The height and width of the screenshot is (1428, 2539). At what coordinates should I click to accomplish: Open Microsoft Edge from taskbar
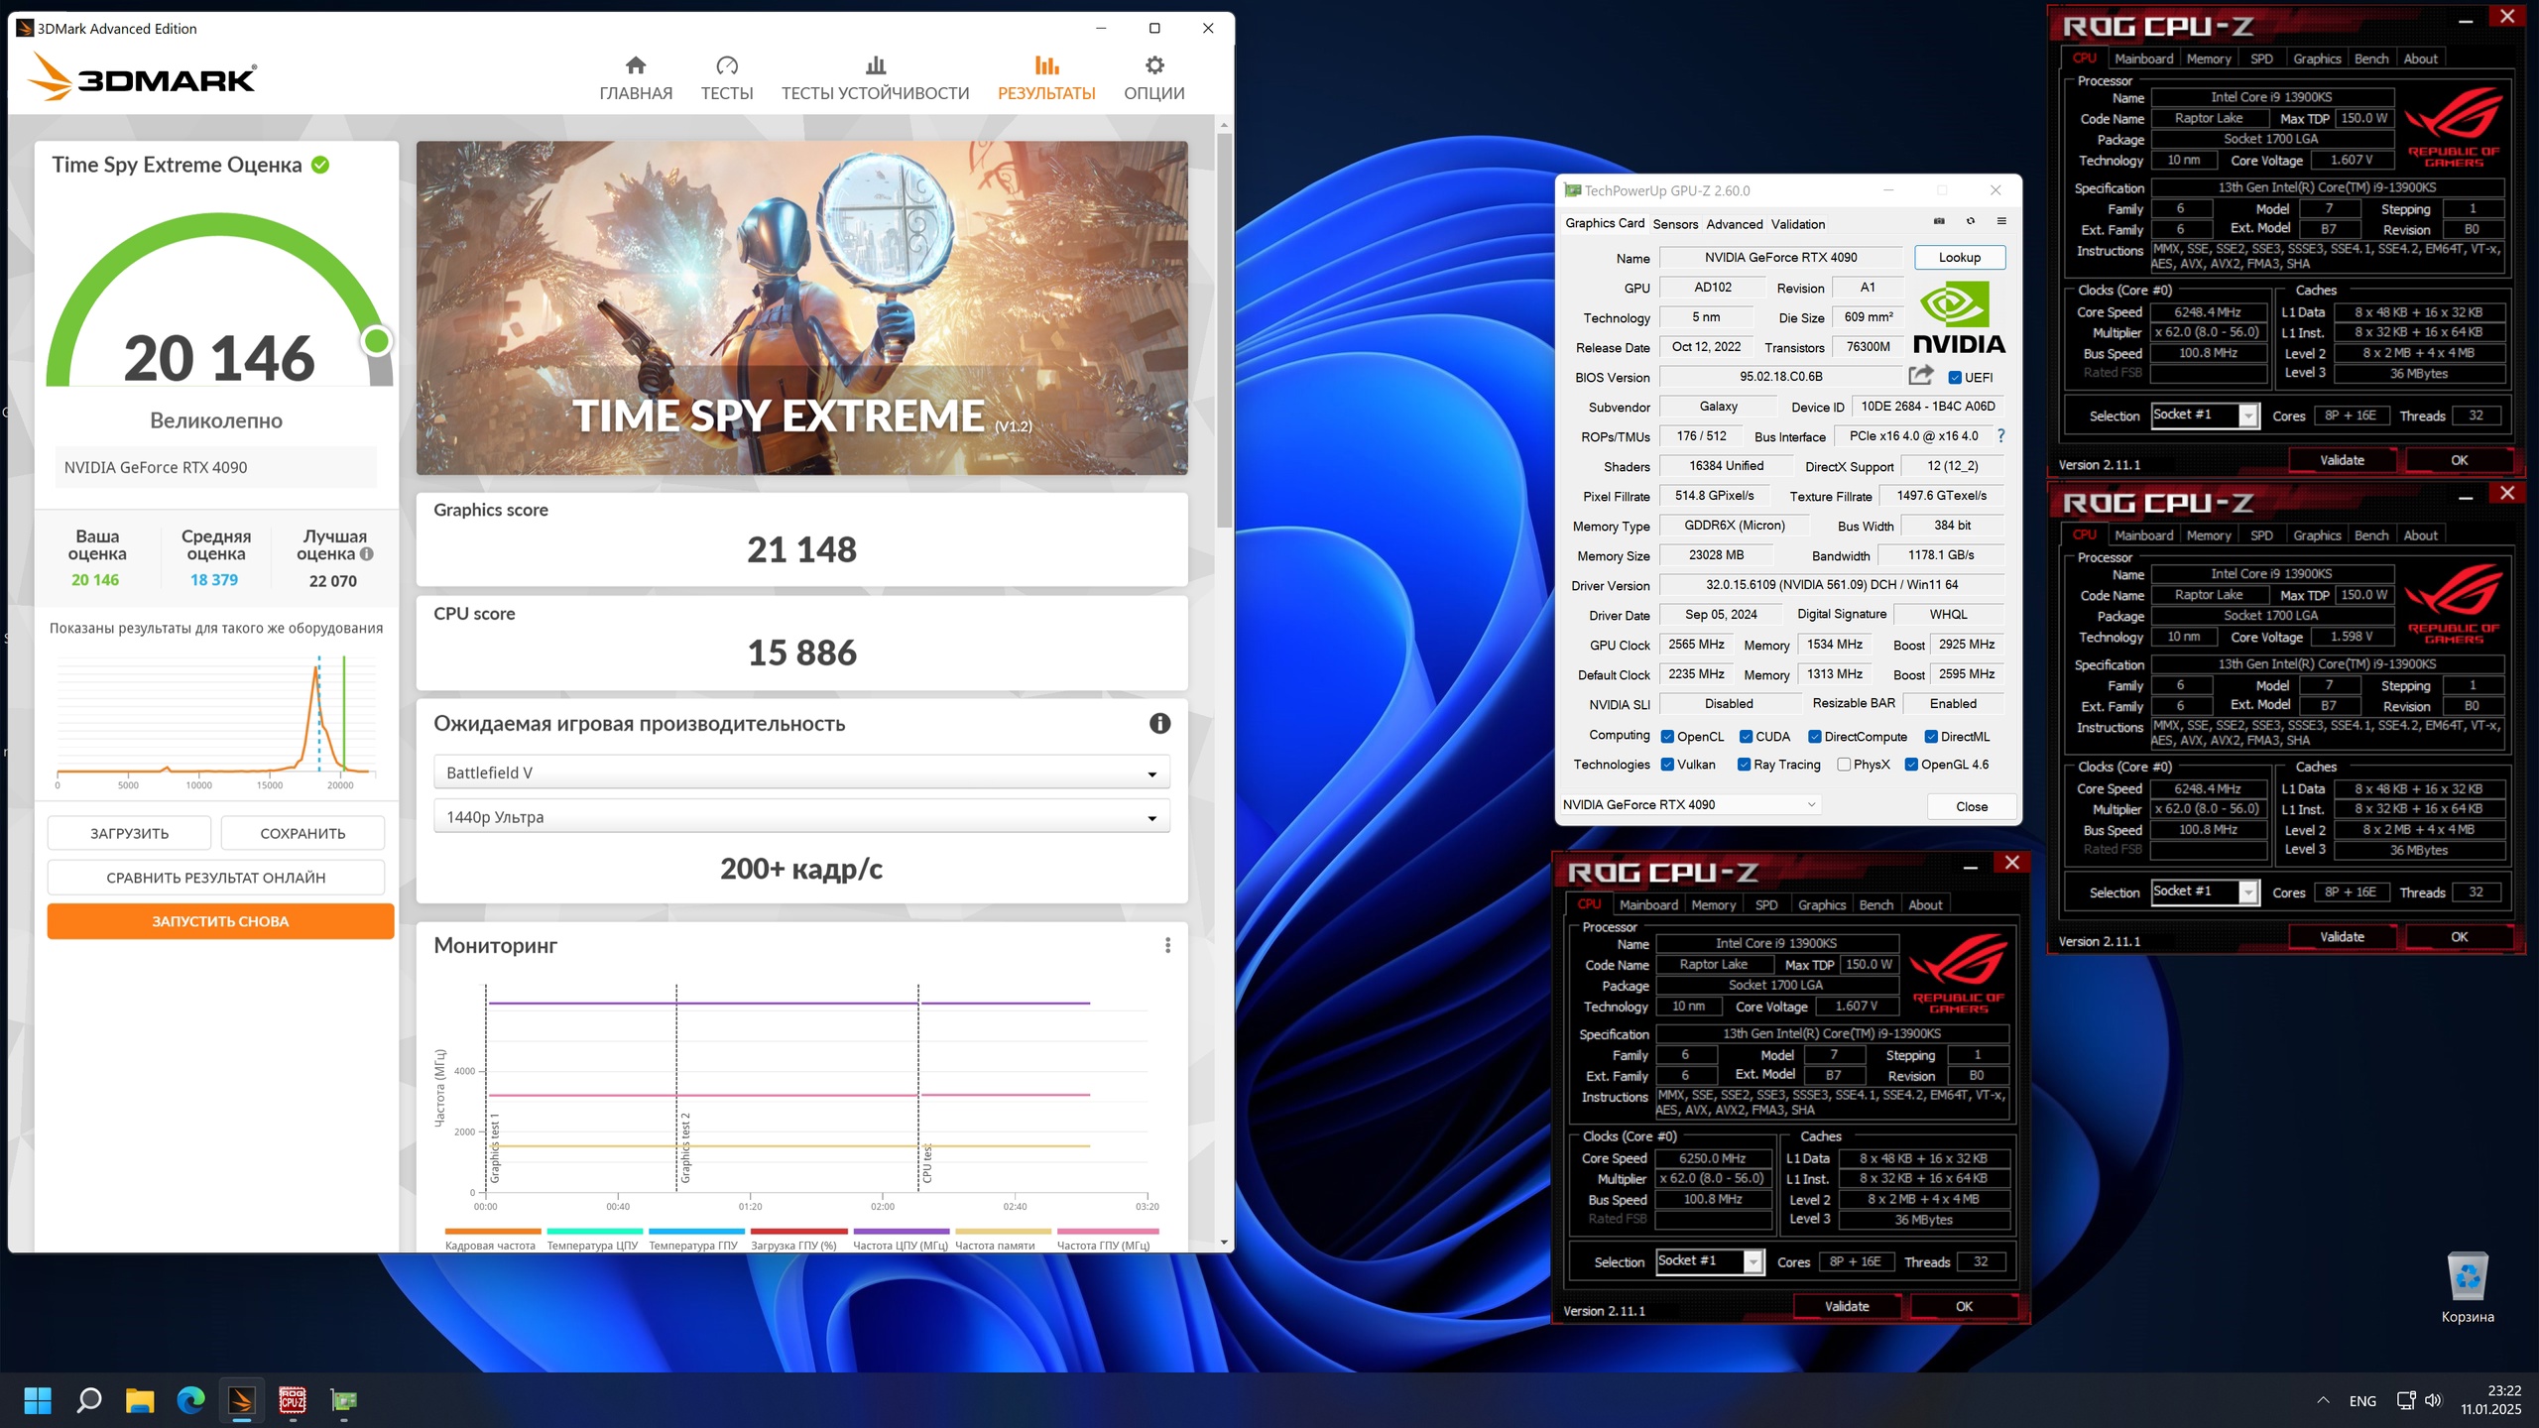(x=190, y=1400)
